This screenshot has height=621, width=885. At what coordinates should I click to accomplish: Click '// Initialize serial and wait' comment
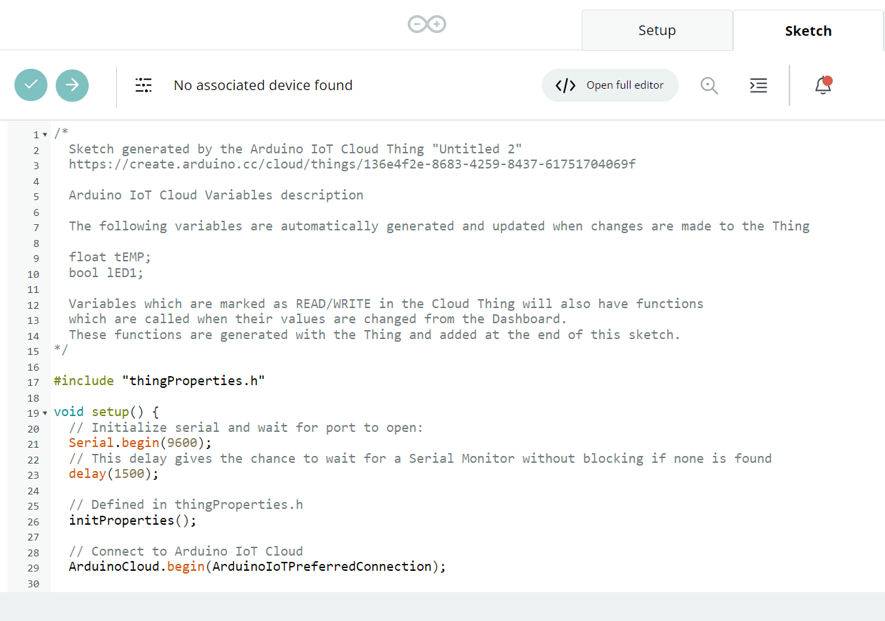(246, 428)
